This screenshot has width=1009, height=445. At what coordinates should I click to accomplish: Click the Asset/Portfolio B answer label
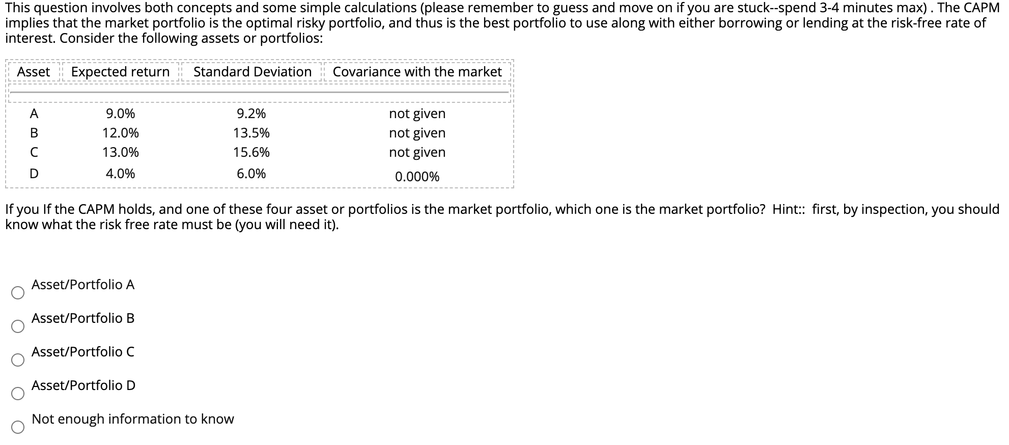point(83,318)
